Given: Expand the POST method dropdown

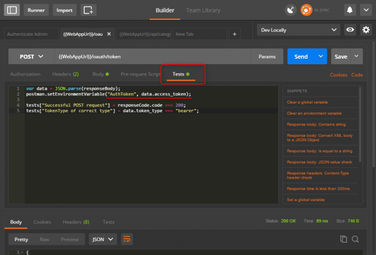Looking at the screenshot, I should click(32, 57).
